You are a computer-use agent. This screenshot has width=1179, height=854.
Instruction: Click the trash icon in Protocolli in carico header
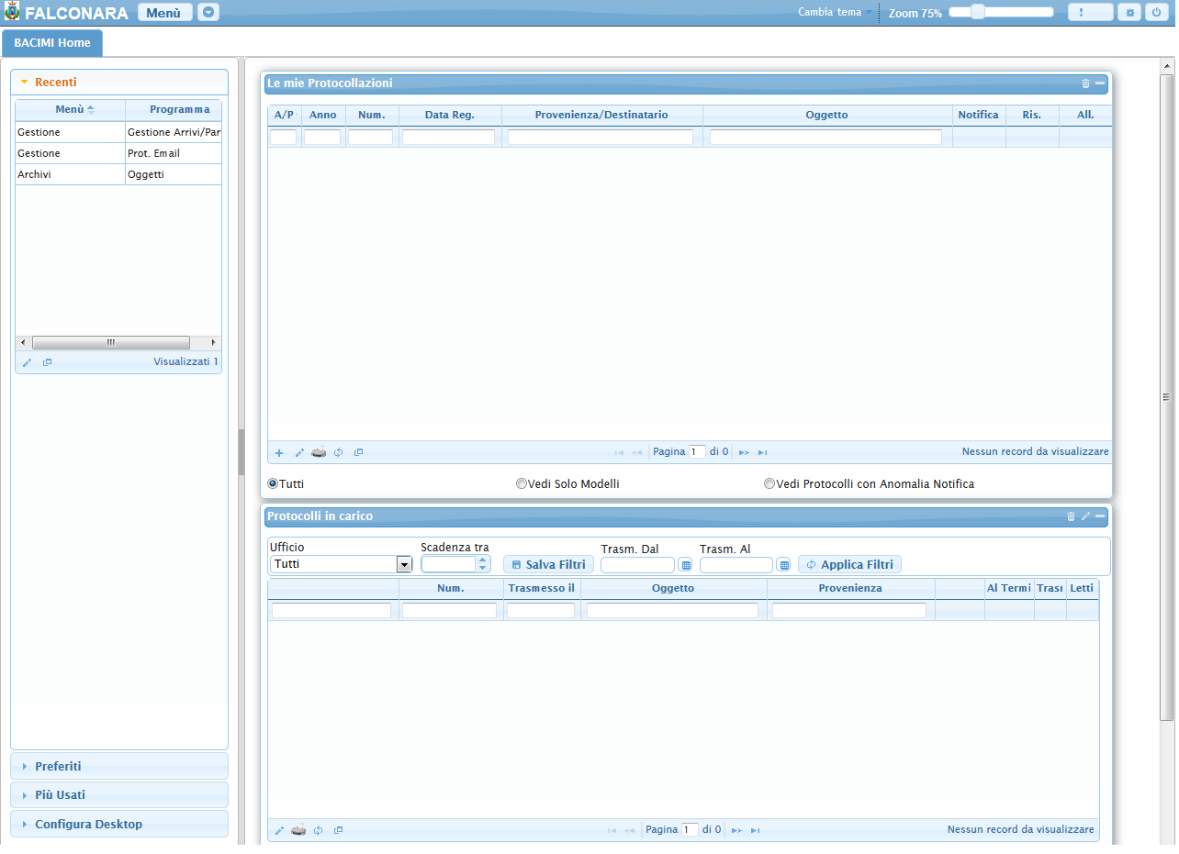coord(1071,516)
